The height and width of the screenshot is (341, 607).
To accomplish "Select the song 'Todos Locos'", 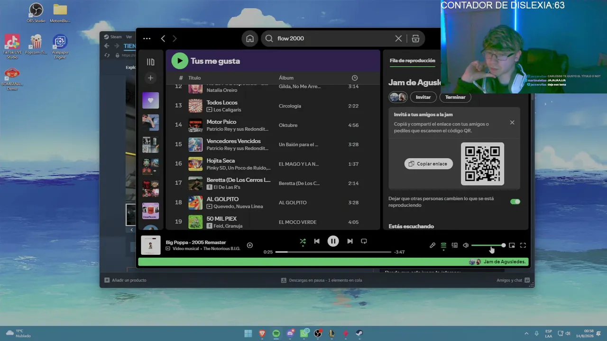I will click(222, 102).
